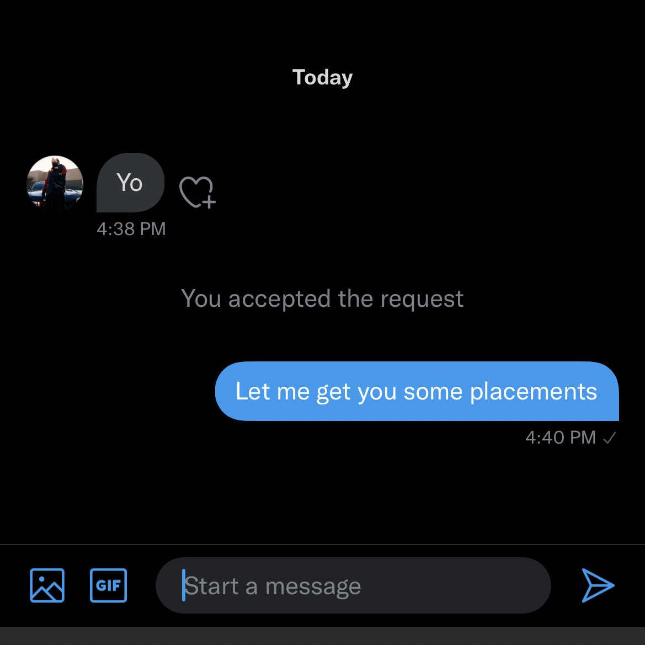Click the "You accepted the request" notice
The height and width of the screenshot is (645, 645).
(x=322, y=298)
